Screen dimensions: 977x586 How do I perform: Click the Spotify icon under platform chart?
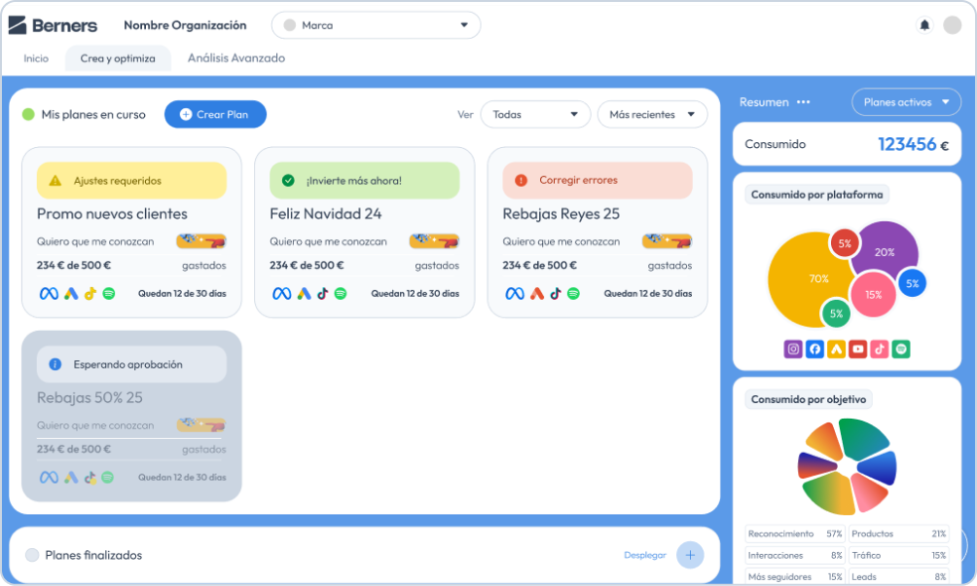[x=901, y=348]
